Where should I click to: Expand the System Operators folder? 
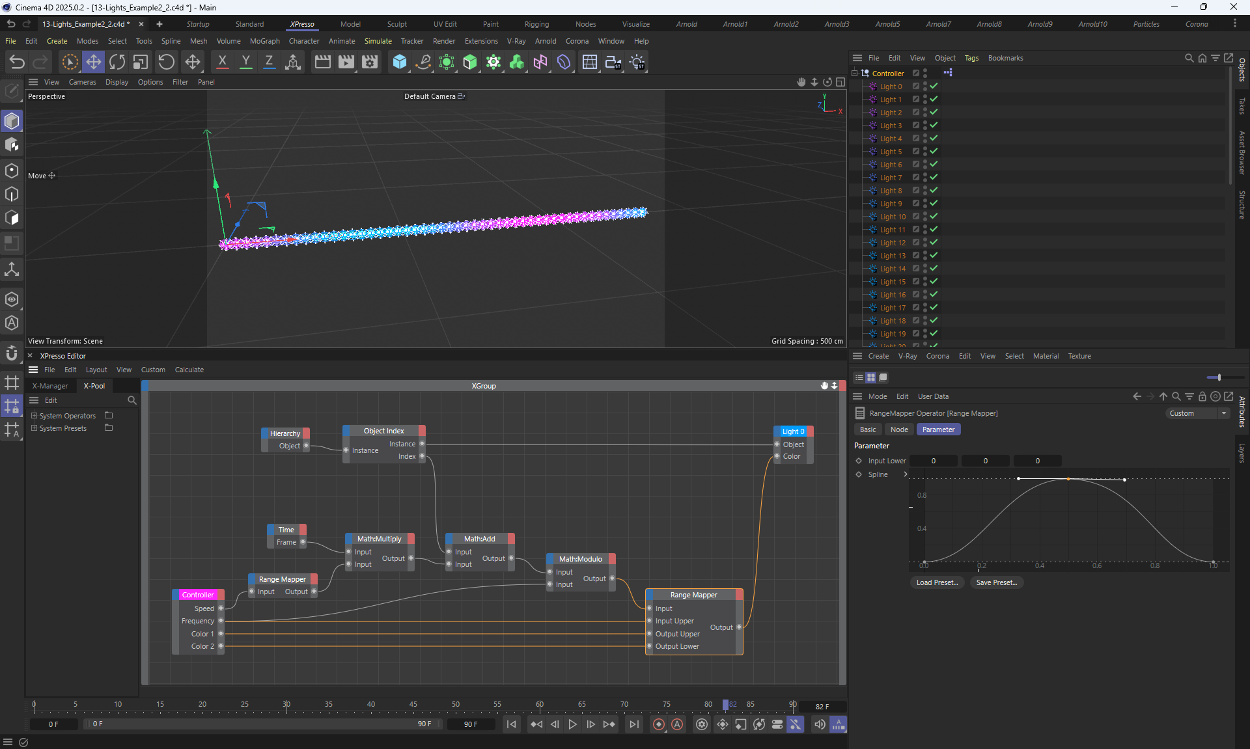[x=35, y=416]
